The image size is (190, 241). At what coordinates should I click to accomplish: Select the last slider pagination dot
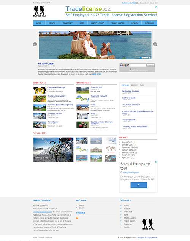pos(149,57)
